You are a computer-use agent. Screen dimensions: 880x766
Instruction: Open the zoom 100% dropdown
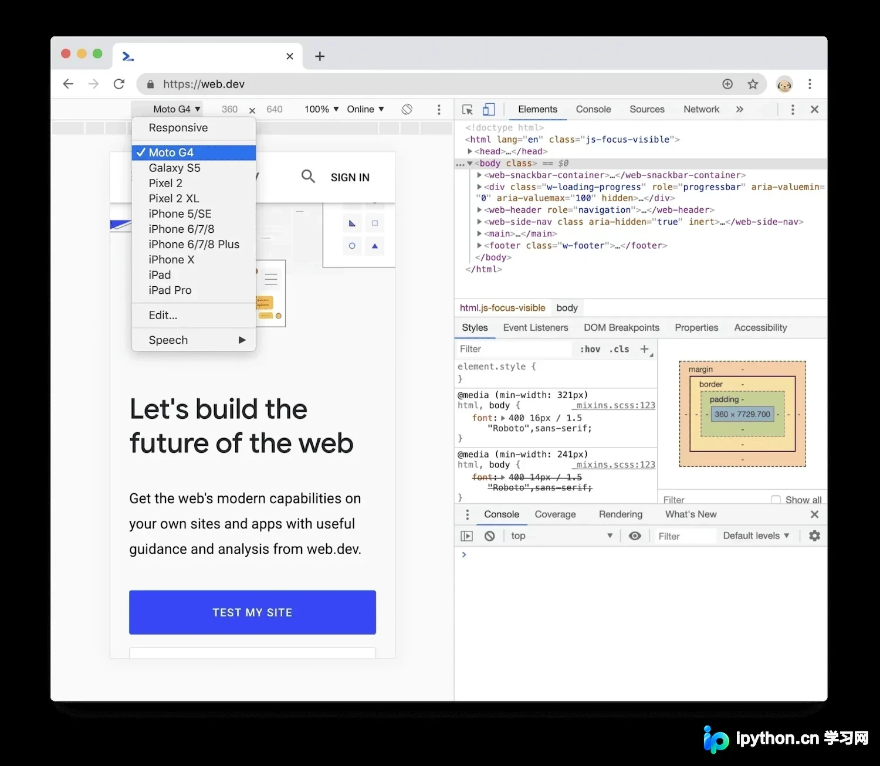[x=321, y=109]
